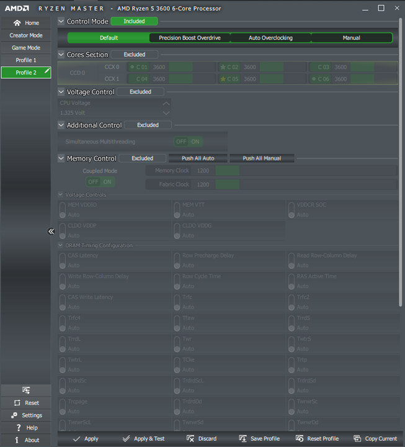Open Settings via the gear icon

coord(14,415)
